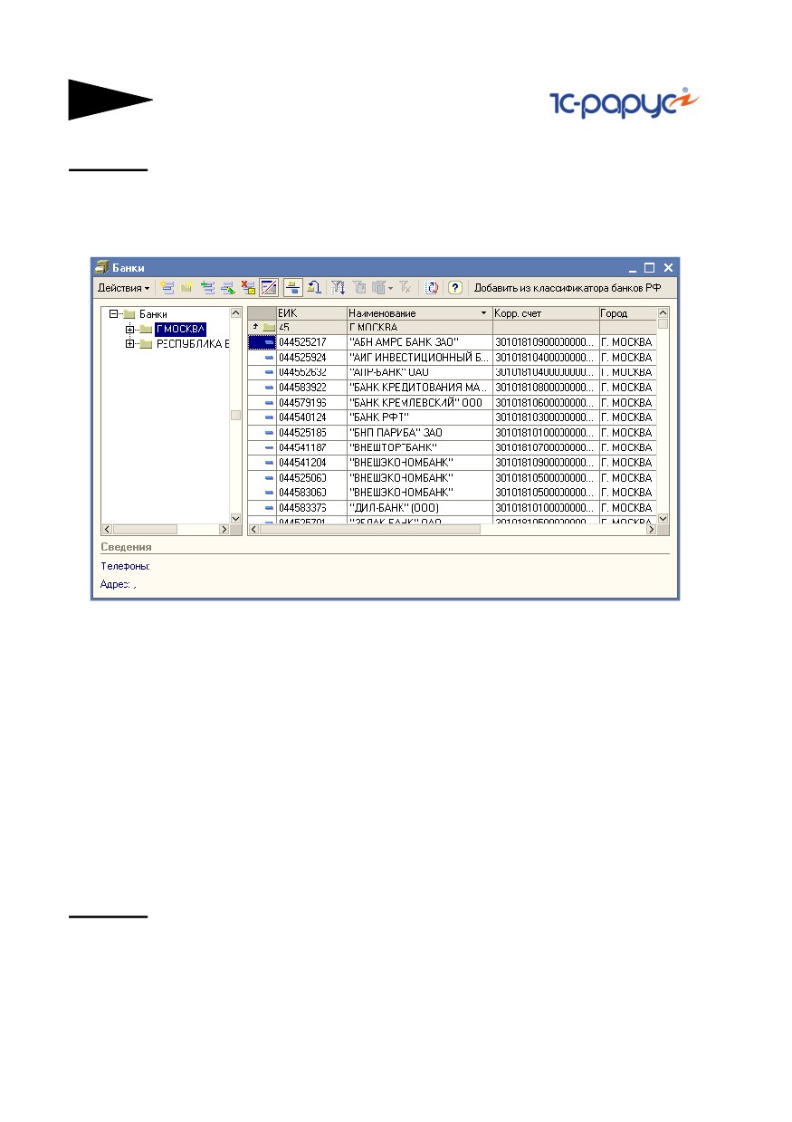Click the pencil edit-in-dialog toolbar icon
792x1122 pixels.
(268, 288)
